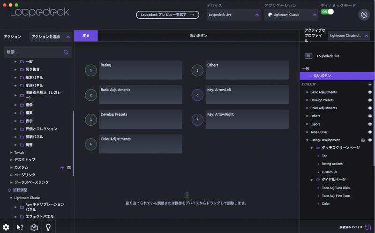Select Top touchscreen page
The height and width of the screenshot is (233, 375).
tap(324, 156)
